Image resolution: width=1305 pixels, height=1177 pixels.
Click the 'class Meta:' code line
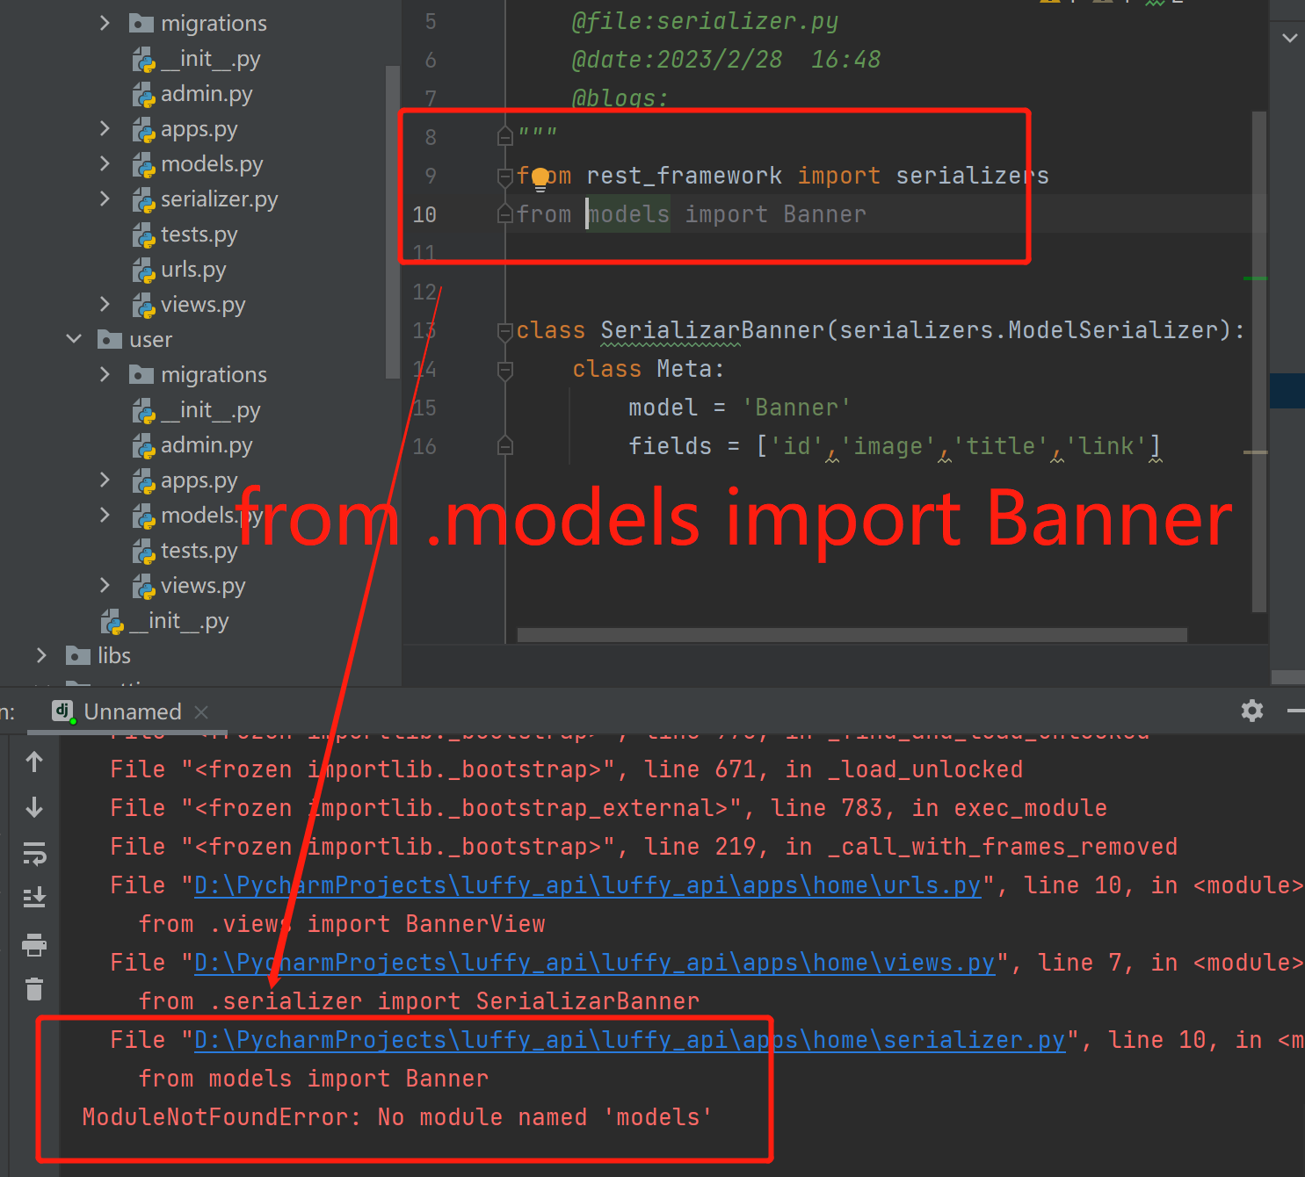coord(649,369)
